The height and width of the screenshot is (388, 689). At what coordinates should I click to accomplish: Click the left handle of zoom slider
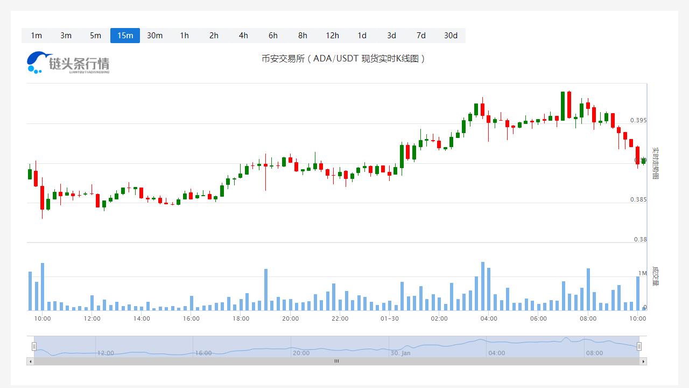tap(34, 347)
